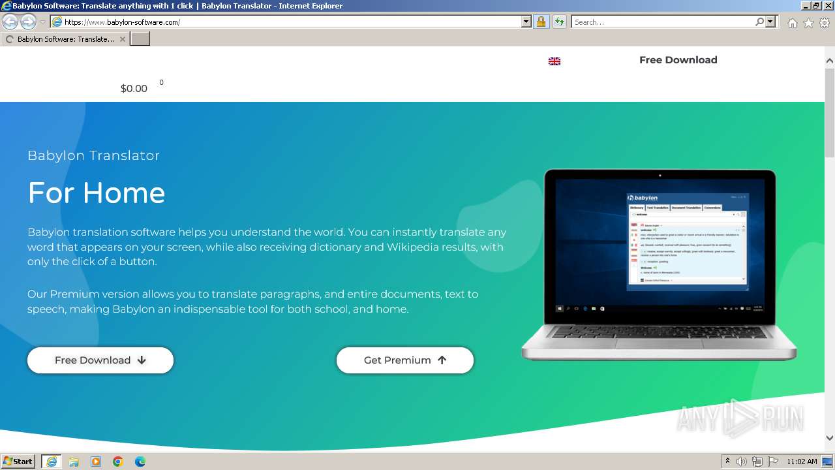
Task: Launch Chrome from the taskbar
Action: pos(118,462)
